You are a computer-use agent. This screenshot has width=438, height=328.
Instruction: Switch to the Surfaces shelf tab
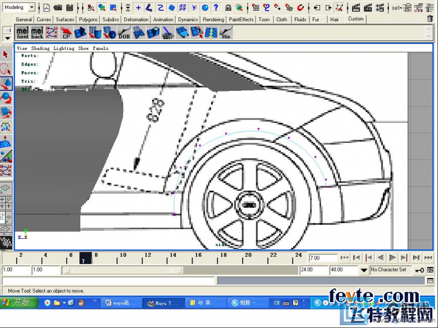(x=65, y=19)
